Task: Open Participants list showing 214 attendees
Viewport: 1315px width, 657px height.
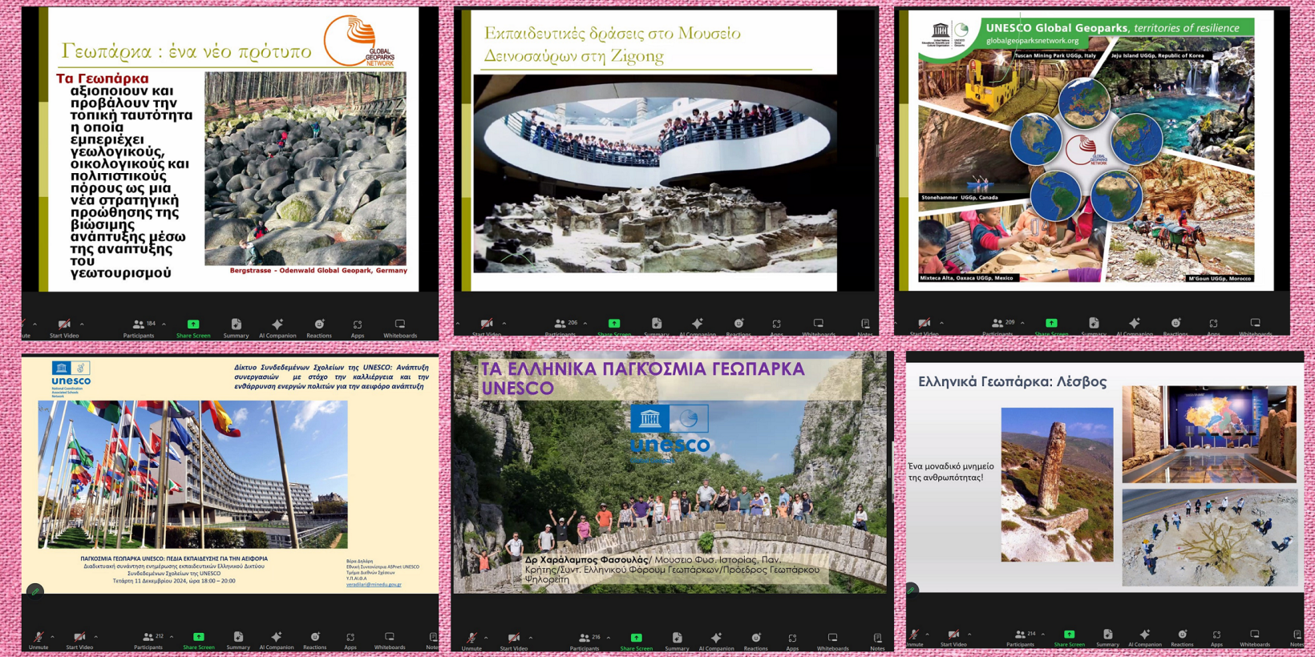Action: [1020, 638]
